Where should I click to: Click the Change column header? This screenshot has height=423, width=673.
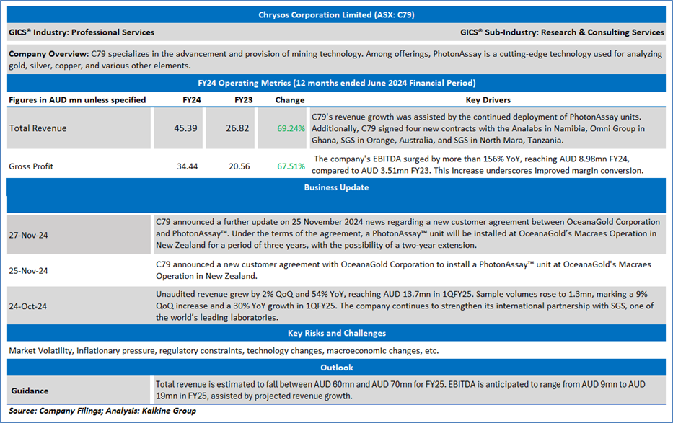290,100
